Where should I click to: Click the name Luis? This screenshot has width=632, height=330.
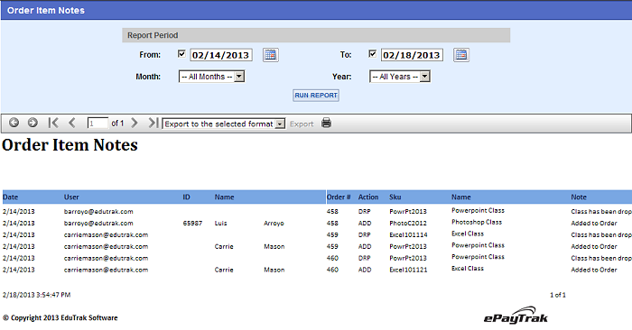[221, 223]
